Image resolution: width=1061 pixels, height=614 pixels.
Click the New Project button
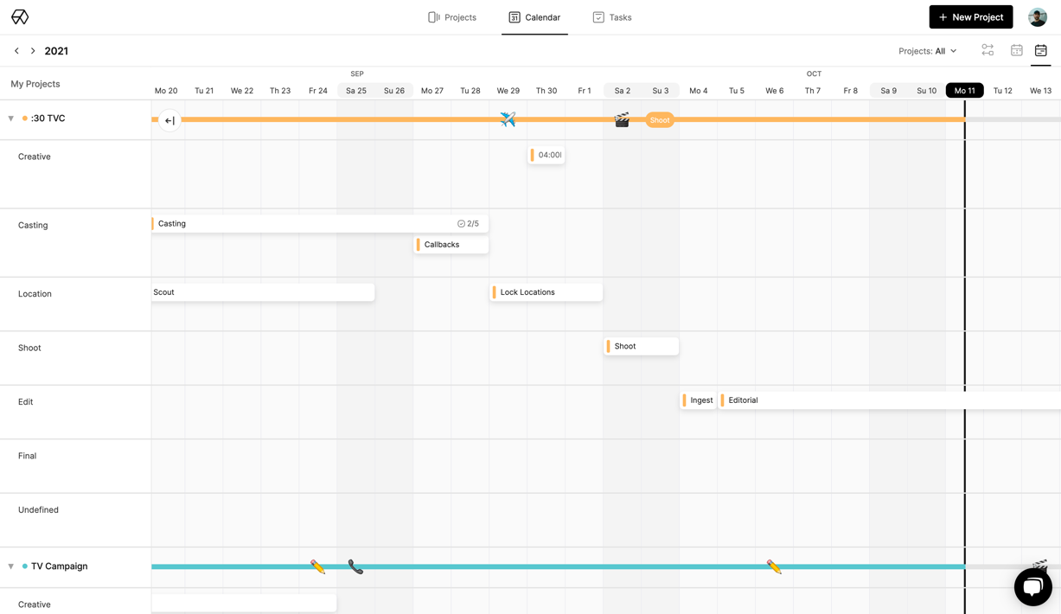coord(970,17)
